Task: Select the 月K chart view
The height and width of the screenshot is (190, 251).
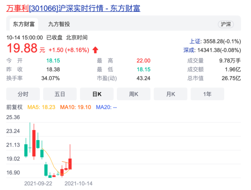Action: (170, 94)
